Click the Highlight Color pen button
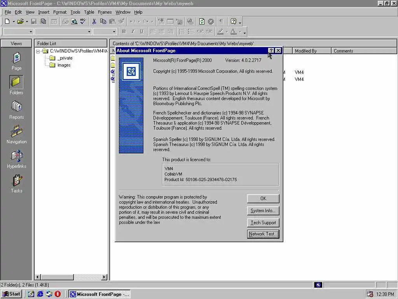 pos(220,32)
